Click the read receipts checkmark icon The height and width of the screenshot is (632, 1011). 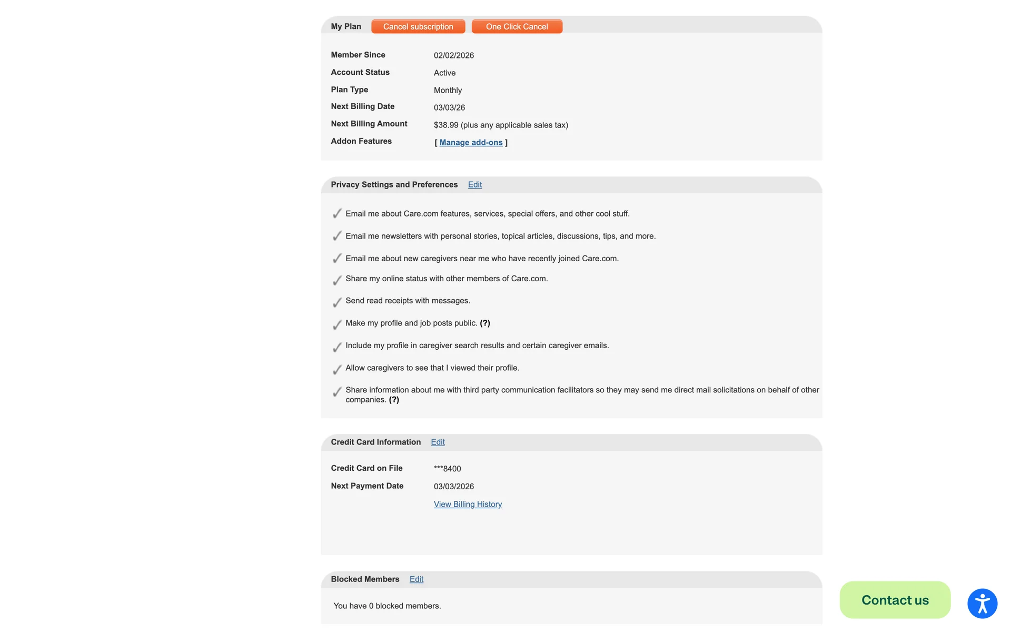pyautogui.click(x=337, y=302)
